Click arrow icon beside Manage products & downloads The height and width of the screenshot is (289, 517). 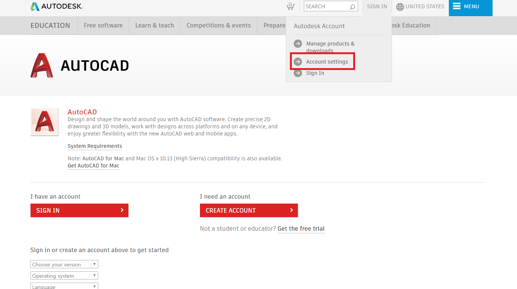point(298,44)
